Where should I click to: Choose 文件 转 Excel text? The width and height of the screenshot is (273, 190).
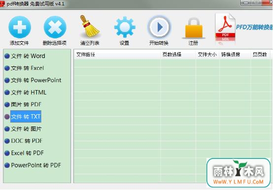click(27, 68)
